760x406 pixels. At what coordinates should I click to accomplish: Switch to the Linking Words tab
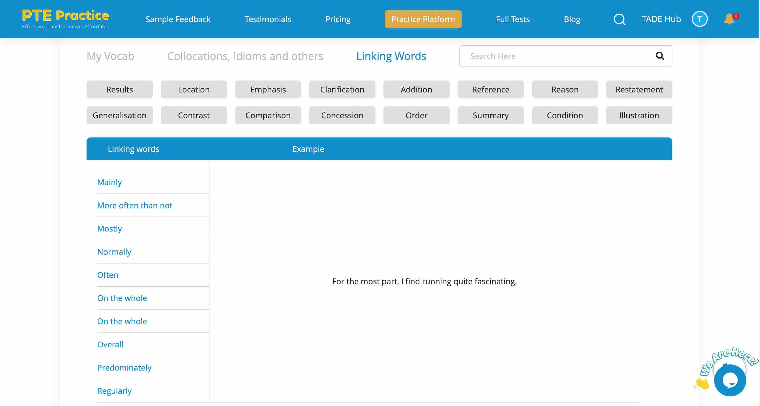(391, 56)
